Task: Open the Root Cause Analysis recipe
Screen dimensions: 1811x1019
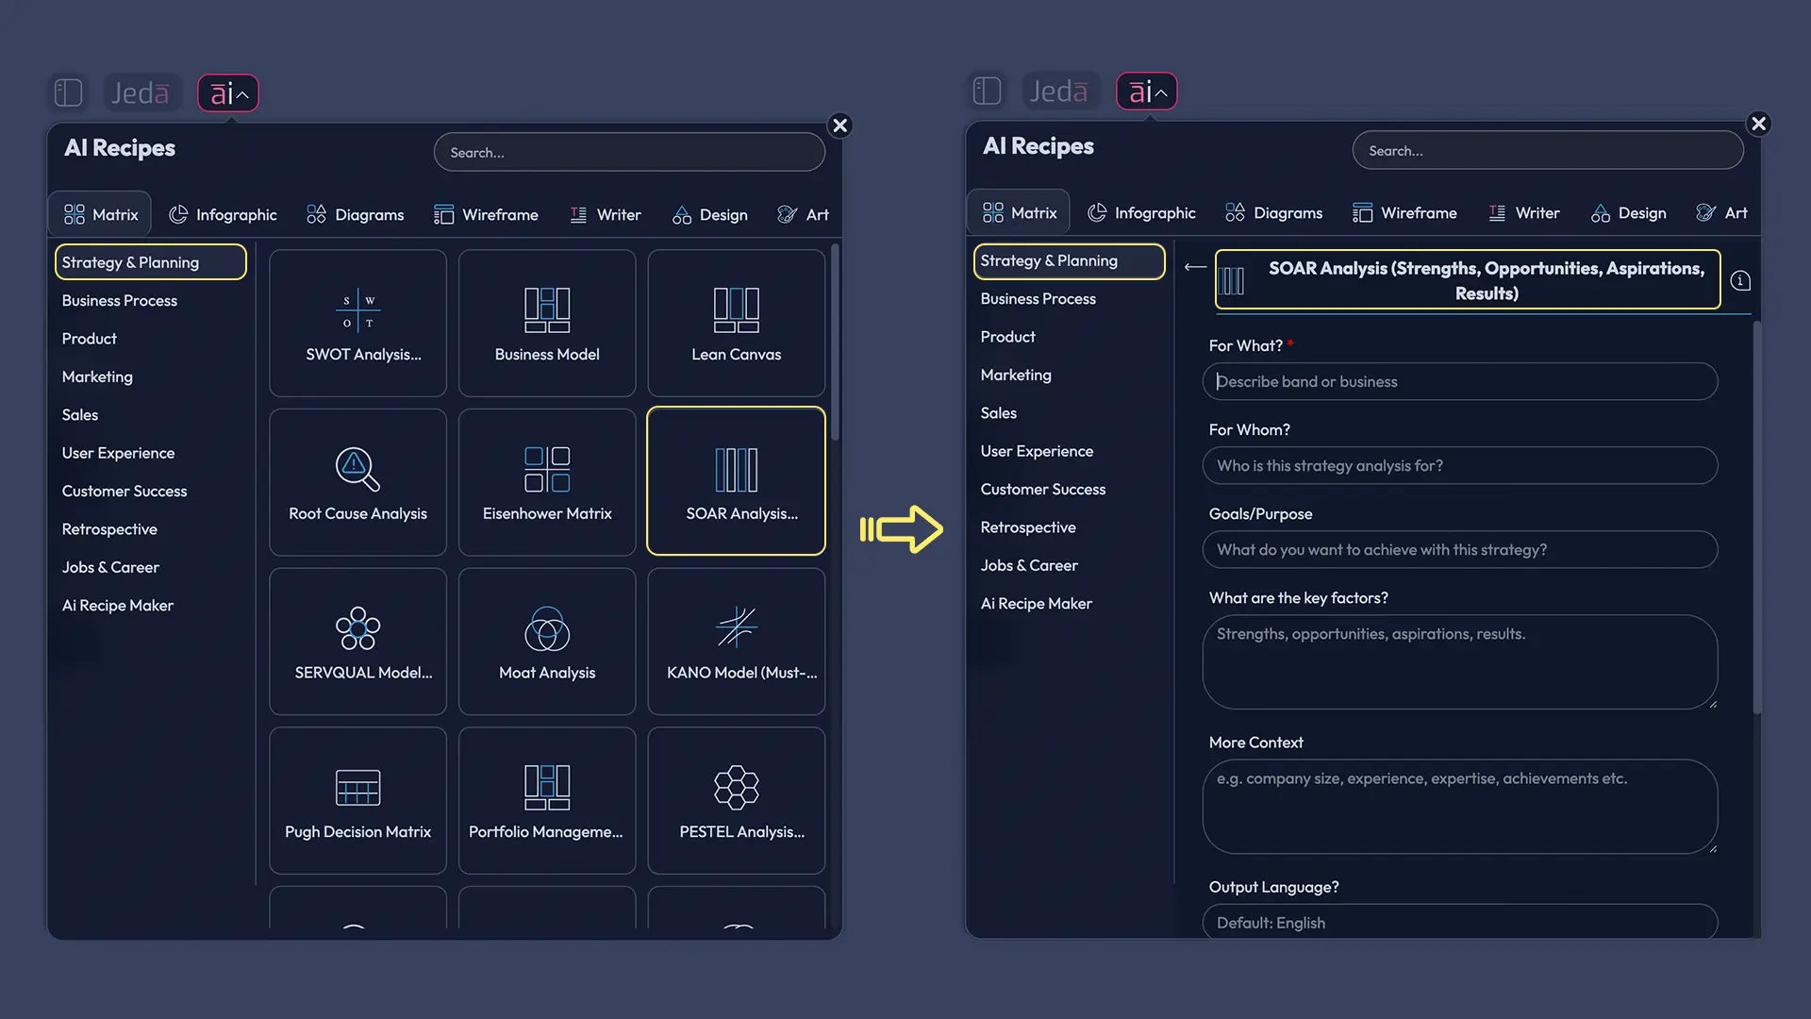Action: [x=357, y=481]
